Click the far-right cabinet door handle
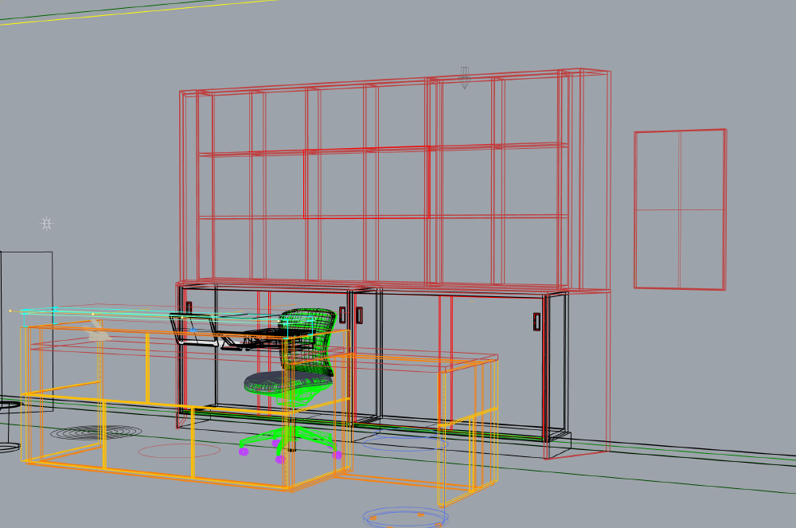The height and width of the screenshot is (528, 796). click(537, 321)
